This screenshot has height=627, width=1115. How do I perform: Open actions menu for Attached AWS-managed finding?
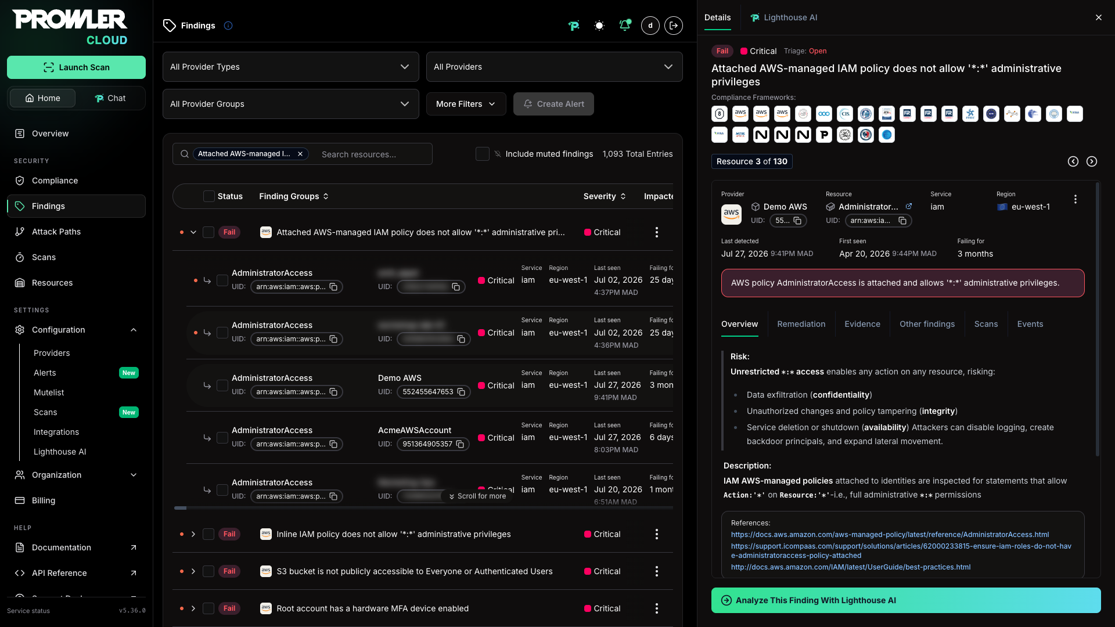[x=657, y=232]
